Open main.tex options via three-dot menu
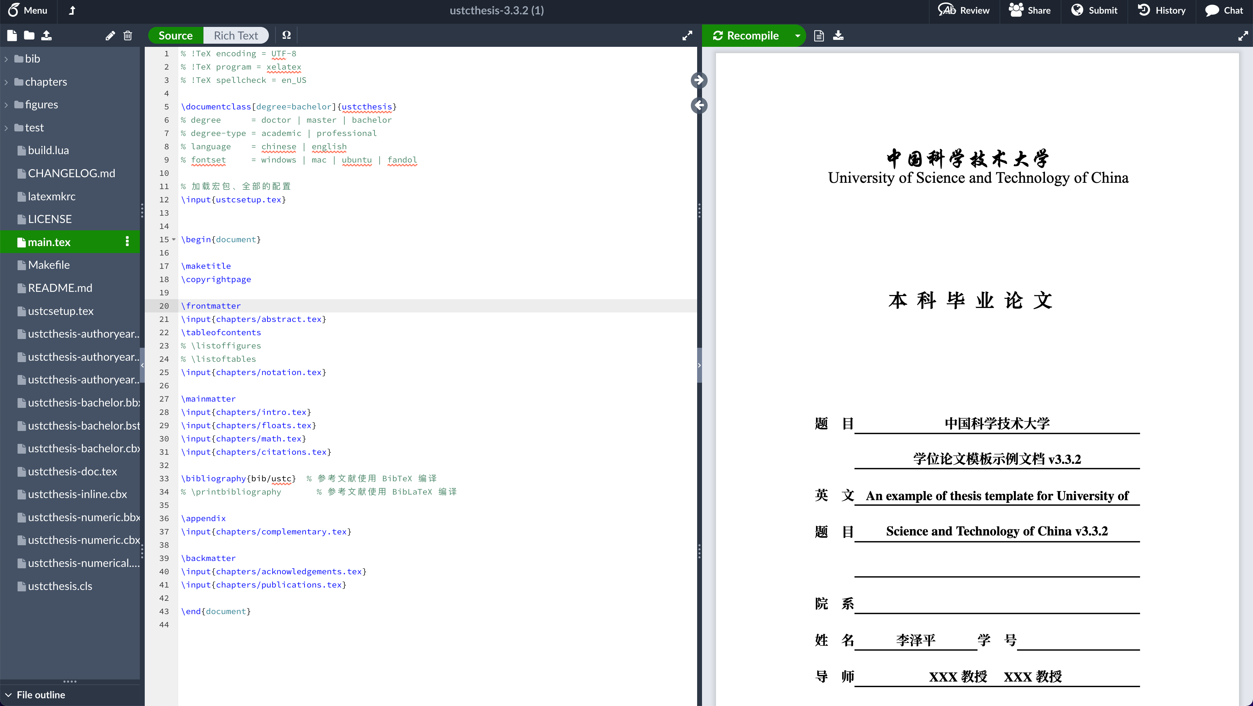The image size is (1253, 706). pos(127,242)
